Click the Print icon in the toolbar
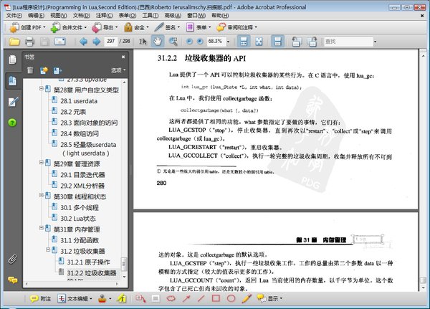 pos(29,42)
